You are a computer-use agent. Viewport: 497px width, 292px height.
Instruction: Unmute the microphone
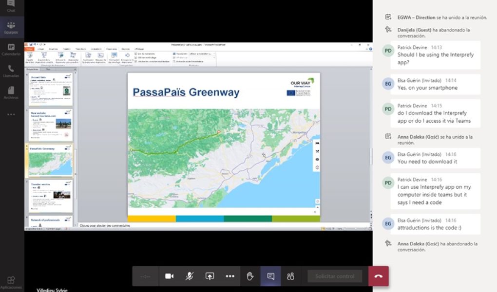pos(190,276)
